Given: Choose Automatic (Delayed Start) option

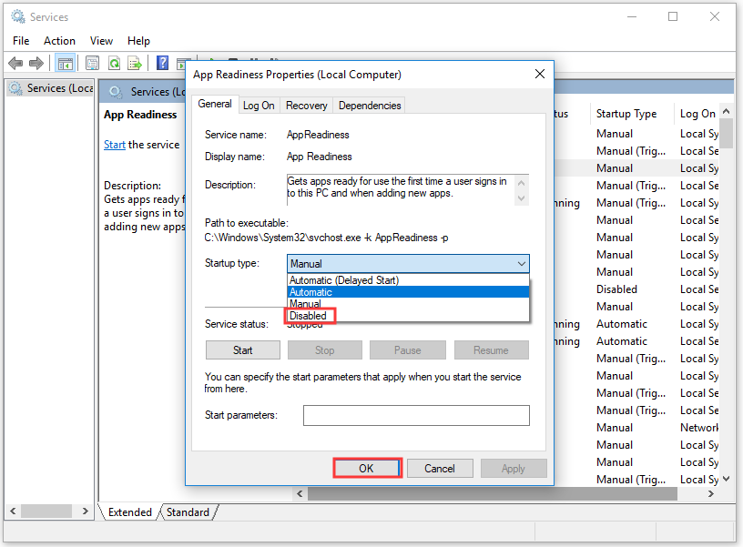Looking at the screenshot, I should tap(408, 280).
